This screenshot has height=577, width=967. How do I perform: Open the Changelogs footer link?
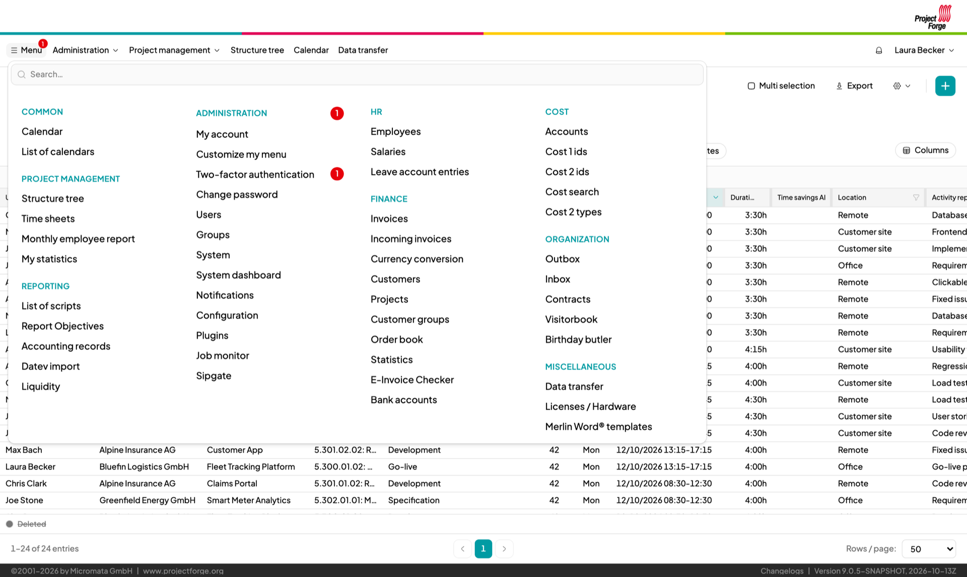[x=782, y=571]
